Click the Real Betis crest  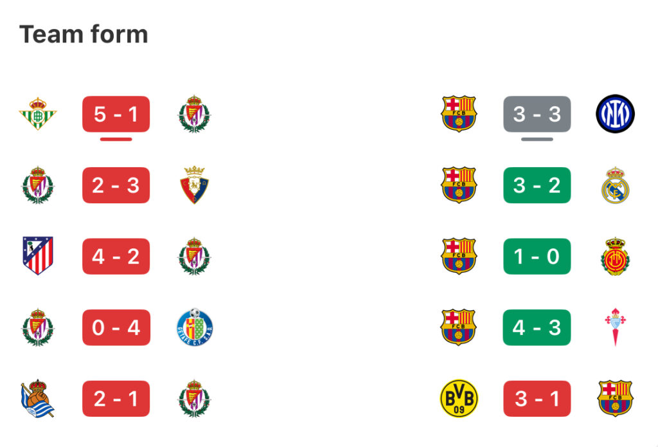(x=38, y=114)
